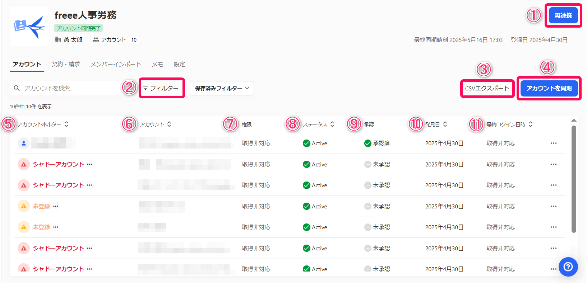Click the scrollbar up arrow
Image resolution: width=587 pixels, height=283 pixels.
[574, 121]
